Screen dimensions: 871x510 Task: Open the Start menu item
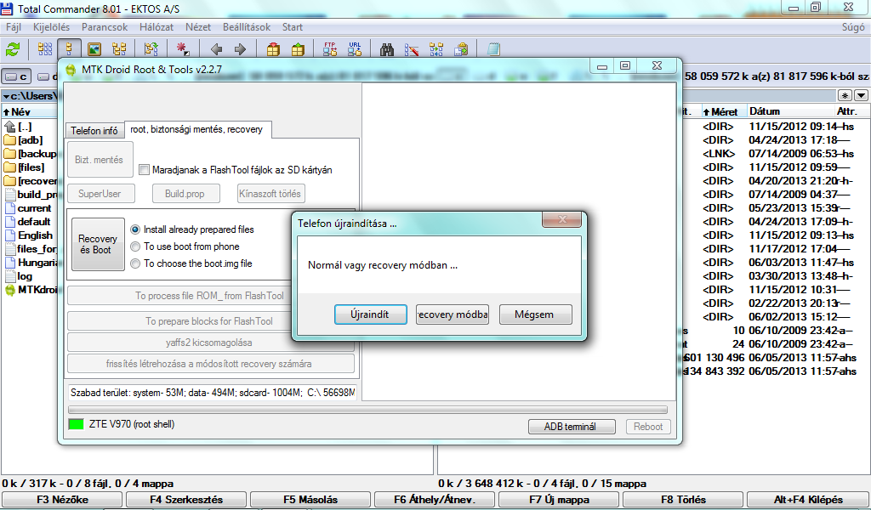tap(293, 26)
